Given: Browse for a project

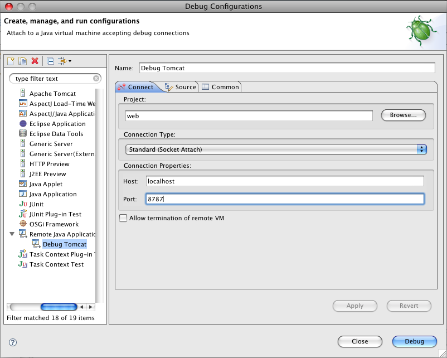Looking at the screenshot, I should tap(404, 115).
